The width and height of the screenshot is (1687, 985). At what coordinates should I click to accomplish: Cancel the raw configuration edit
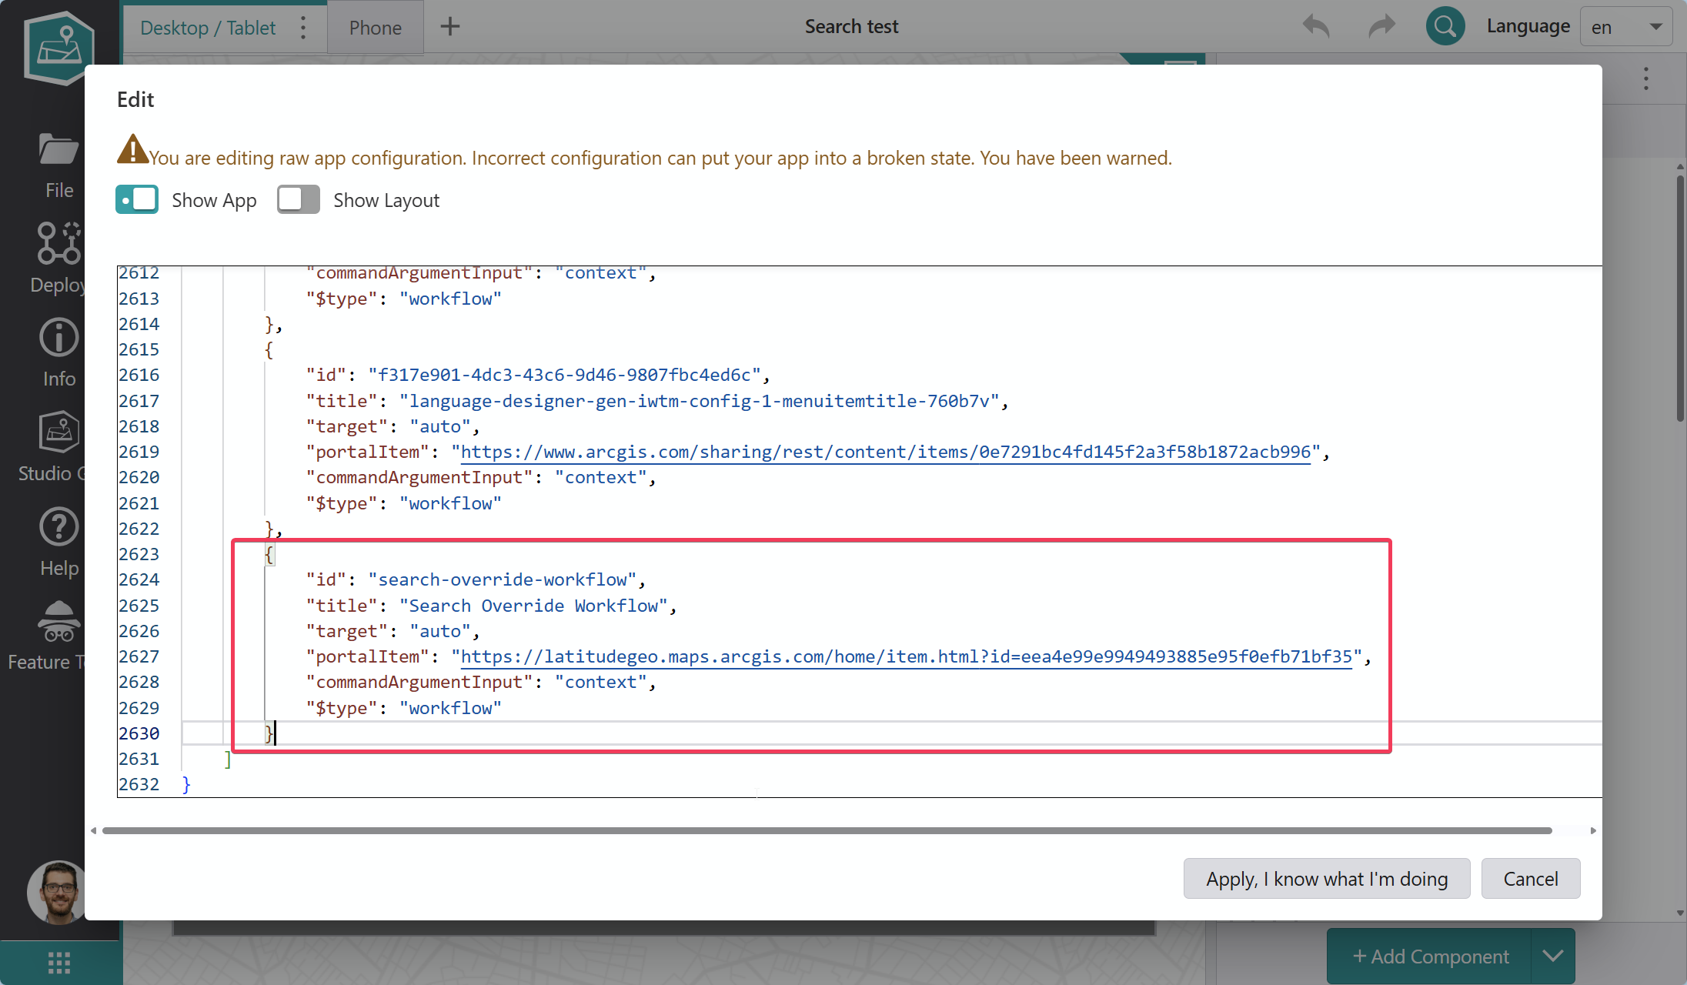pyautogui.click(x=1530, y=879)
